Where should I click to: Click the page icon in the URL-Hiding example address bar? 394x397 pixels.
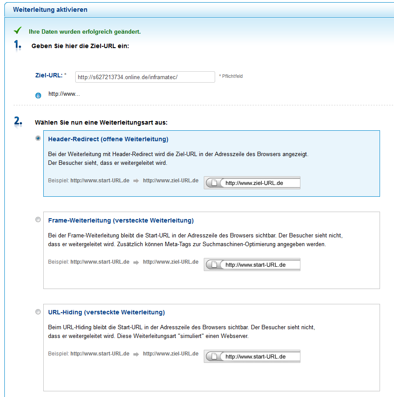[214, 356]
